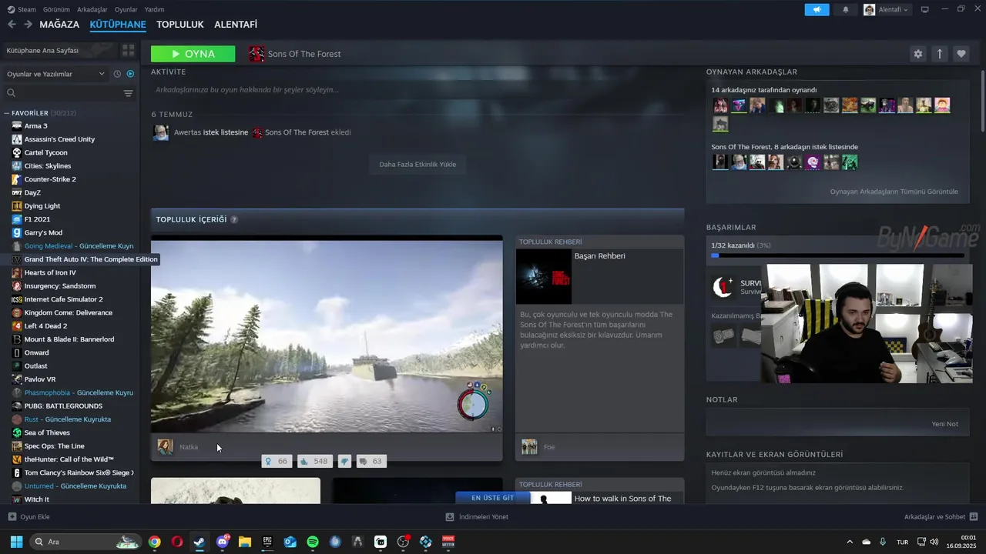The height and width of the screenshot is (554, 986).
Task: Select Cities: Skylines in the library
Action: (x=47, y=165)
